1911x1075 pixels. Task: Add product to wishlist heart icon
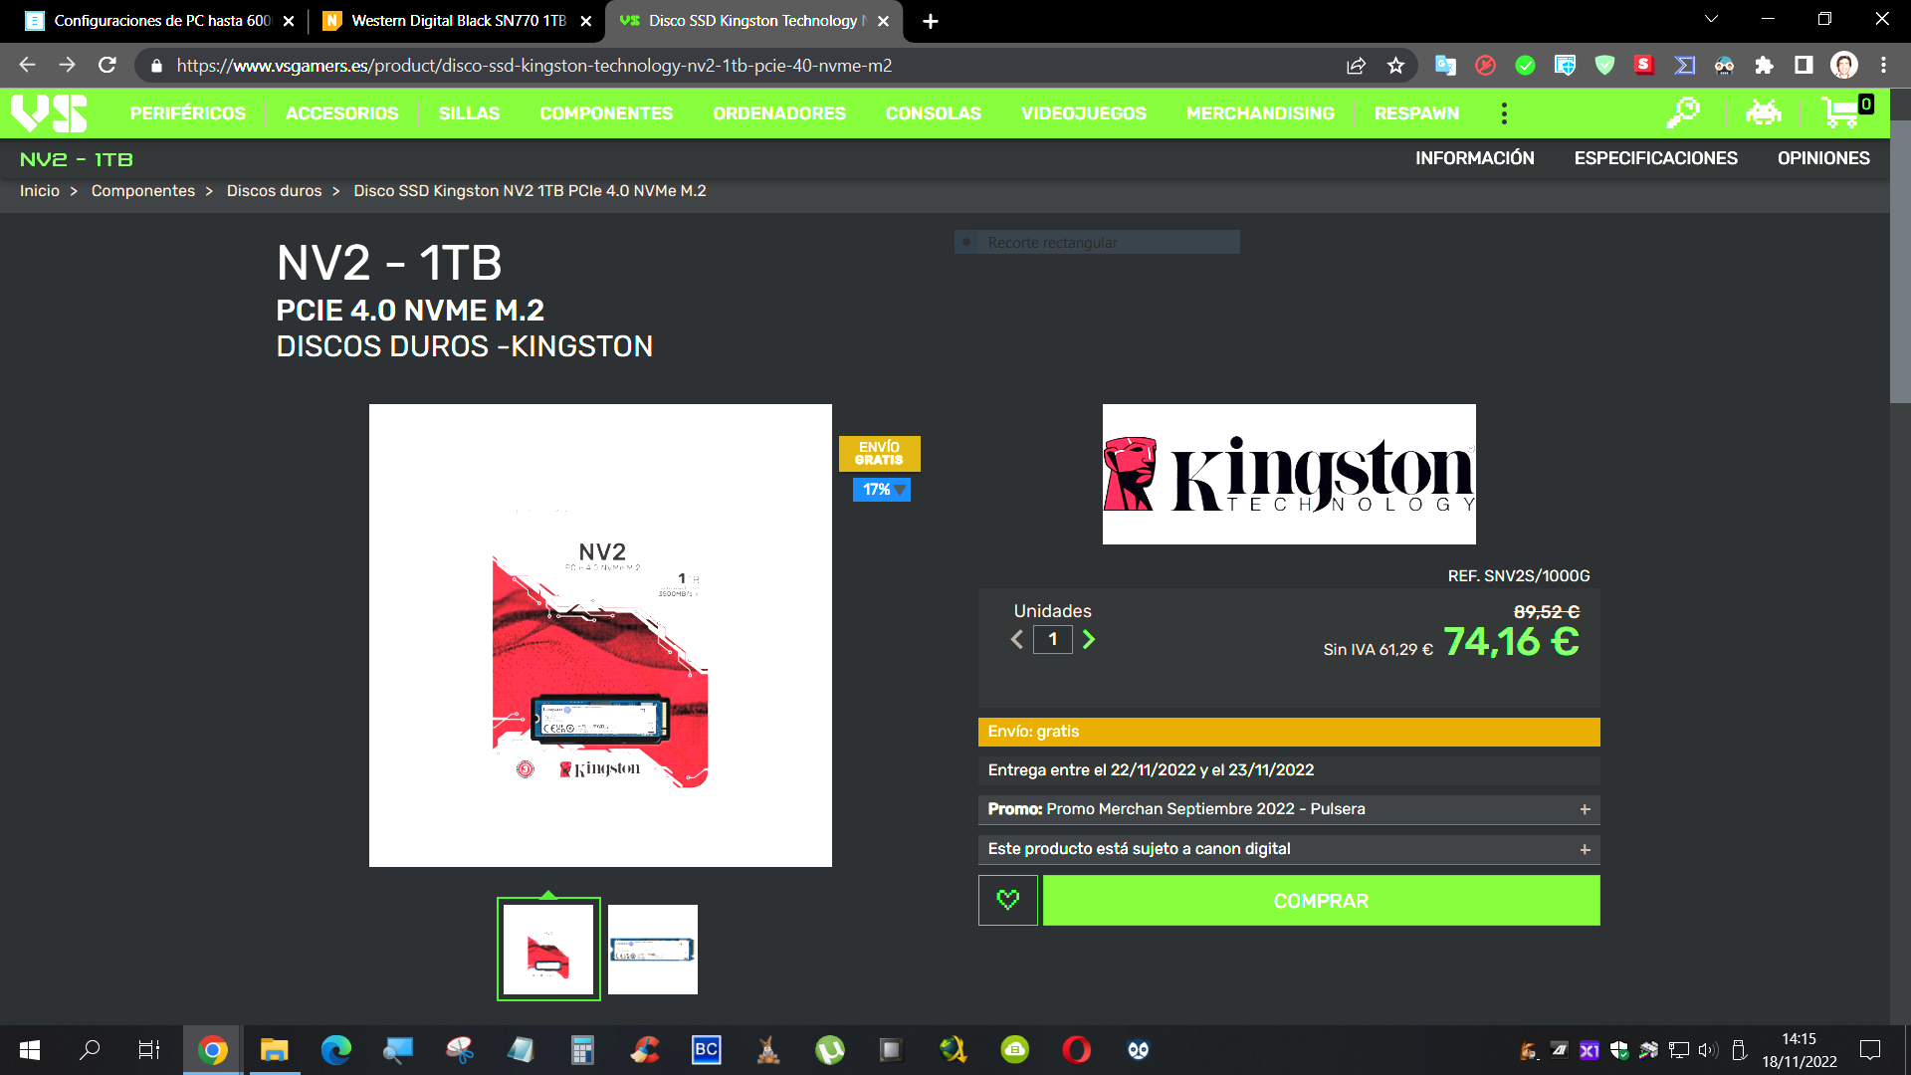pos(1007,900)
